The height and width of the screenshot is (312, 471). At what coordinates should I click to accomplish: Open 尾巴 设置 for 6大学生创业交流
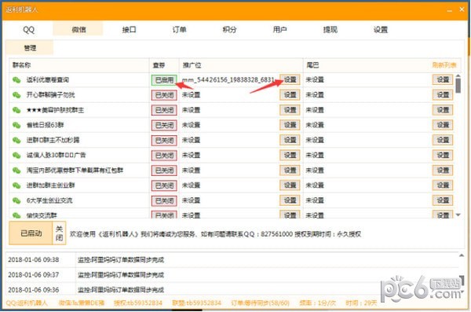point(443,200)
